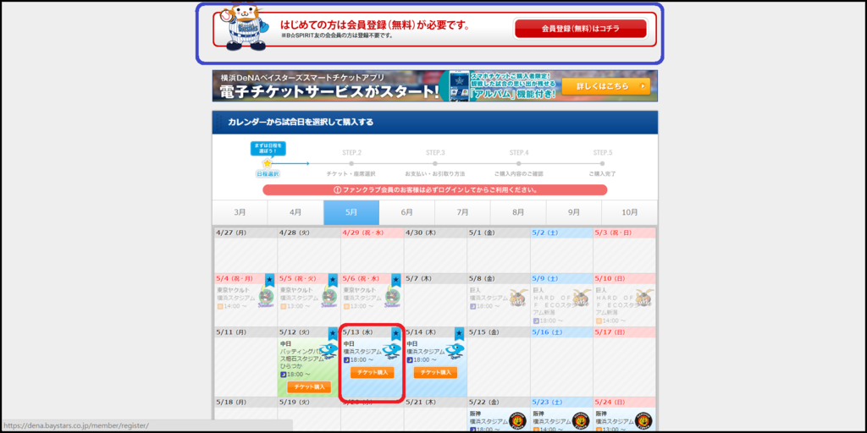Select the 7月 month tab

click(x=463, y=212)
